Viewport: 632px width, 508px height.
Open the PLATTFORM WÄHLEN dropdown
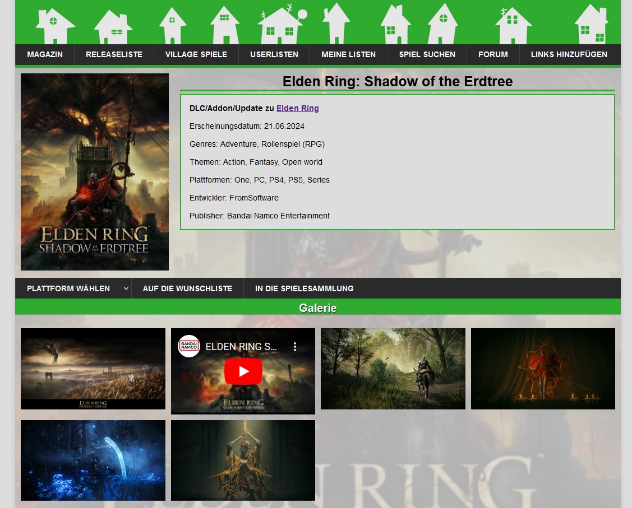tap(73, 288)
